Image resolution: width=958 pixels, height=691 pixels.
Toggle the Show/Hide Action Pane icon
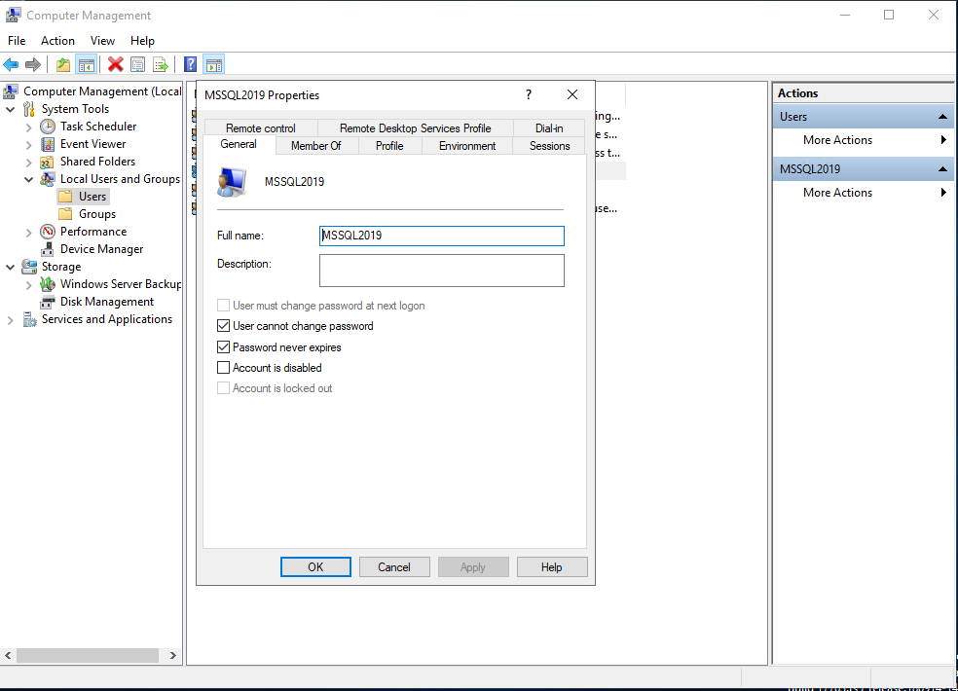tap(214, 64)
